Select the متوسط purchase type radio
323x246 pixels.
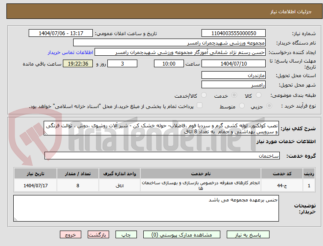click(242, 106)
